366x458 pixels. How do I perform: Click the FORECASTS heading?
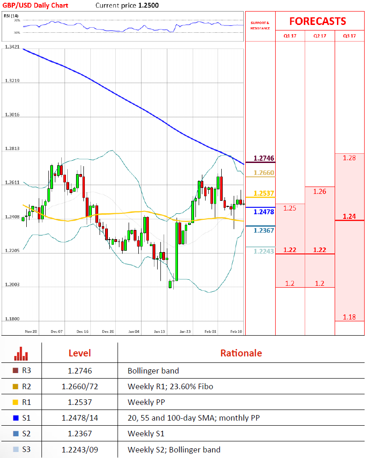(x=317, y=21)
